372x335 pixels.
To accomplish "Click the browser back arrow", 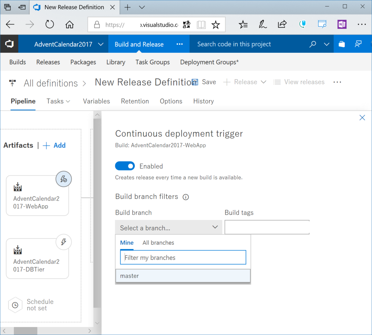I will point(10,24).
